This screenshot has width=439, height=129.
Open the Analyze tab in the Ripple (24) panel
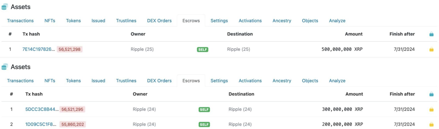(x=337, y=81)
